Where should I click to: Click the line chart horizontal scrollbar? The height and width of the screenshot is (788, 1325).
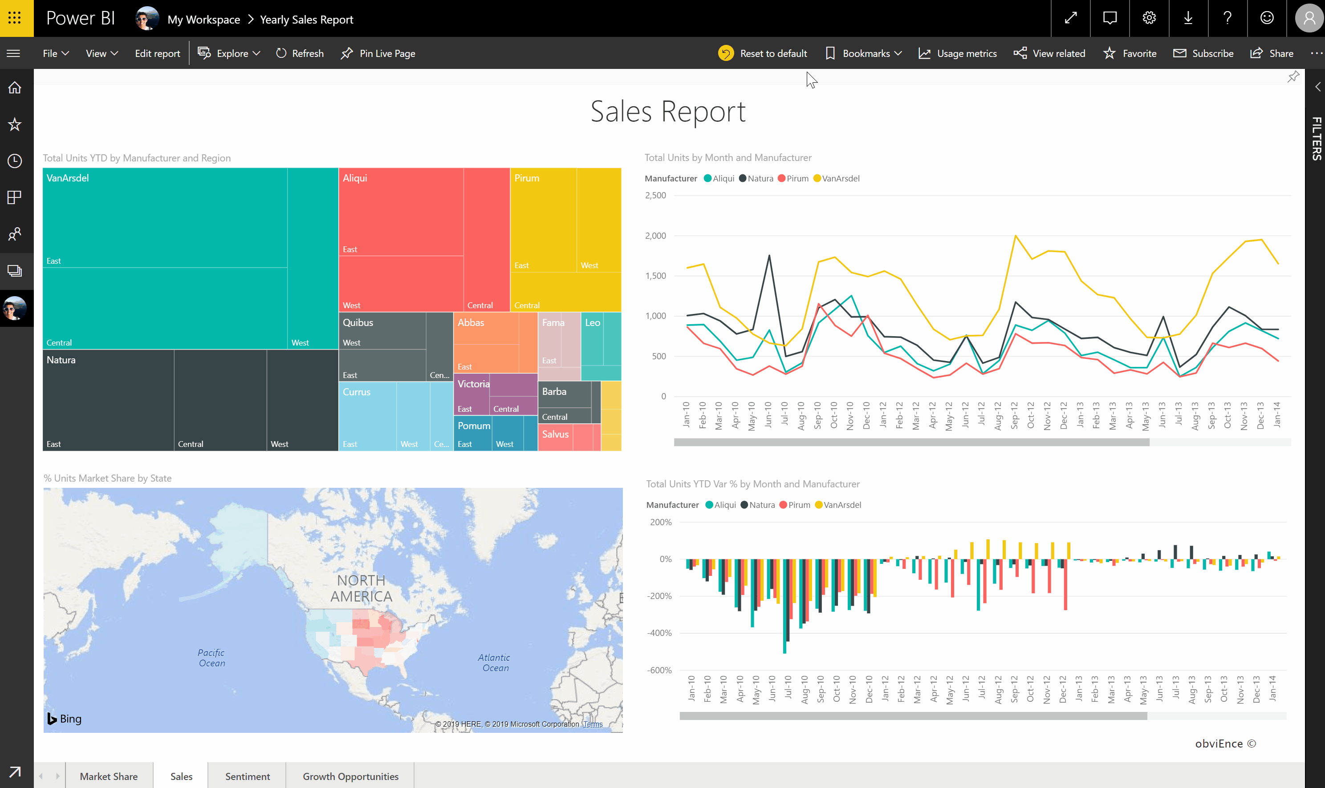point(911,442)
